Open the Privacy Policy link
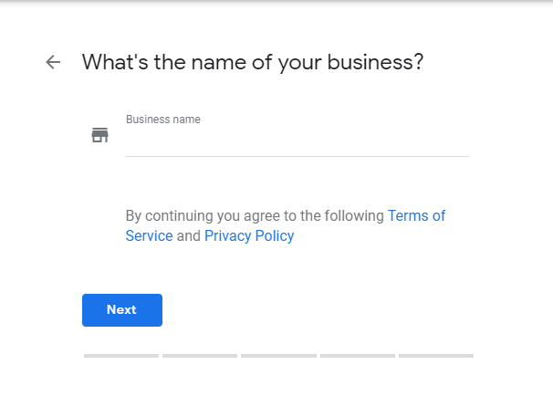This screenshot has height=396, width=553. [x=249, y=236]
